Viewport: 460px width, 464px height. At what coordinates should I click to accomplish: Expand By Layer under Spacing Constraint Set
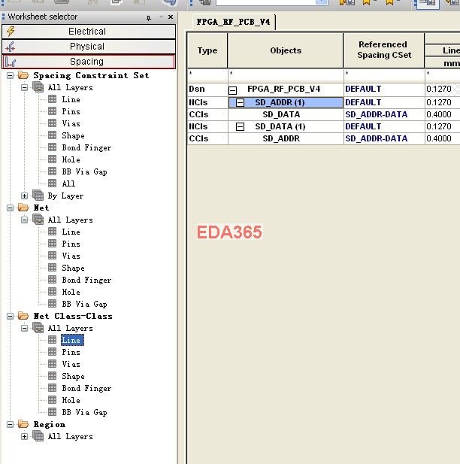click(25, 196)
